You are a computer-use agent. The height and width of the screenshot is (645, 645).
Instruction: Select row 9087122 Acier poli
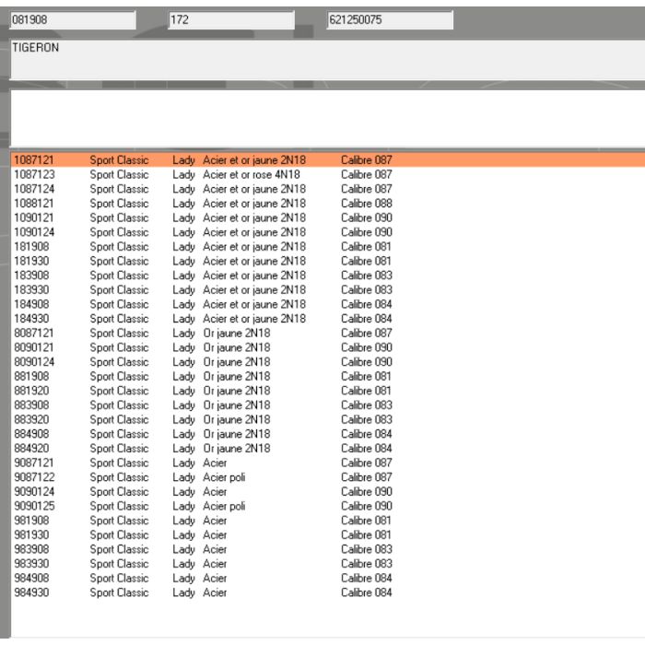click(327, 476)
